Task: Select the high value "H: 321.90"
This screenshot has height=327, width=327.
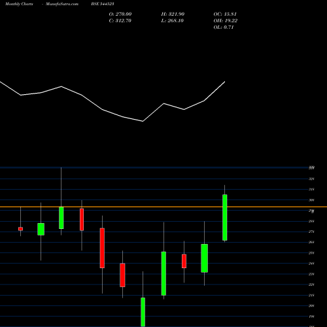Action: click(173, 14)
